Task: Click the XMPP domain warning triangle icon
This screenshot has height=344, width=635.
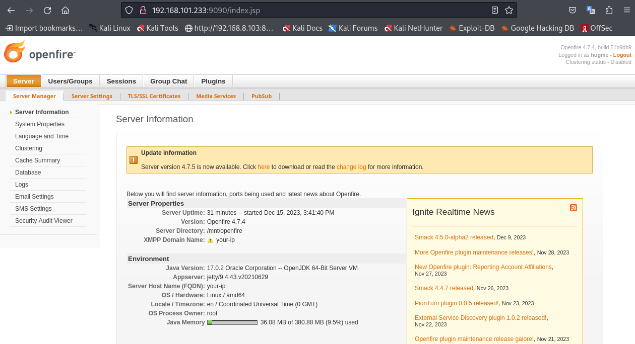Action: (211, 240)
